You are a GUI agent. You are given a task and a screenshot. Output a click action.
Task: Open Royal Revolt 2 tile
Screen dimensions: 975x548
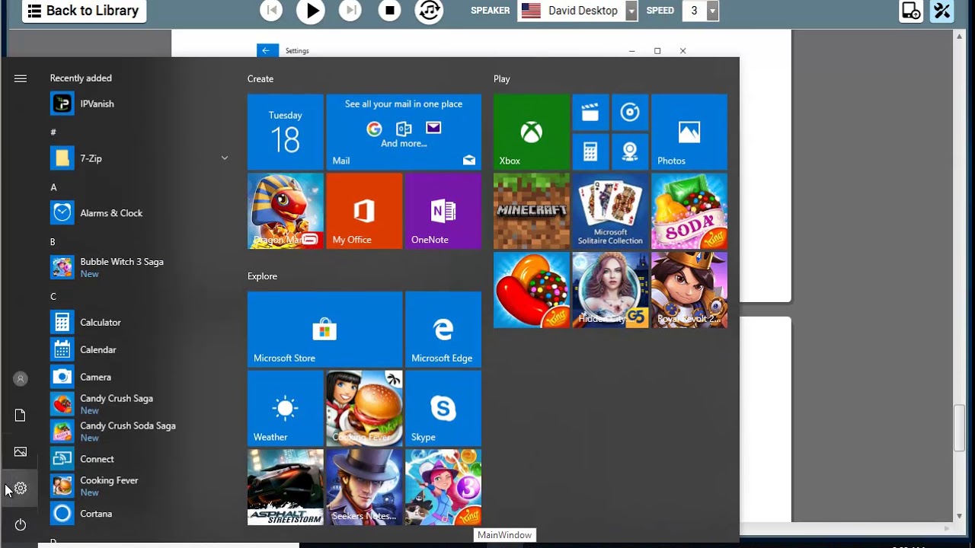[x=689, y=290]
